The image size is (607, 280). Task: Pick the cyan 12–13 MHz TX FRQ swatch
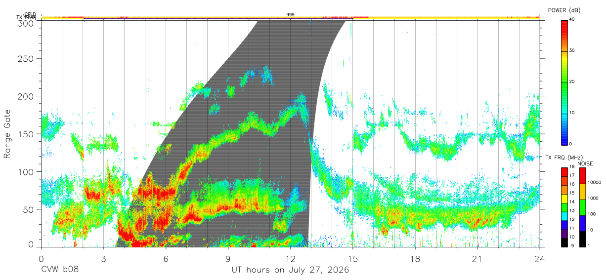coord(564,215)
